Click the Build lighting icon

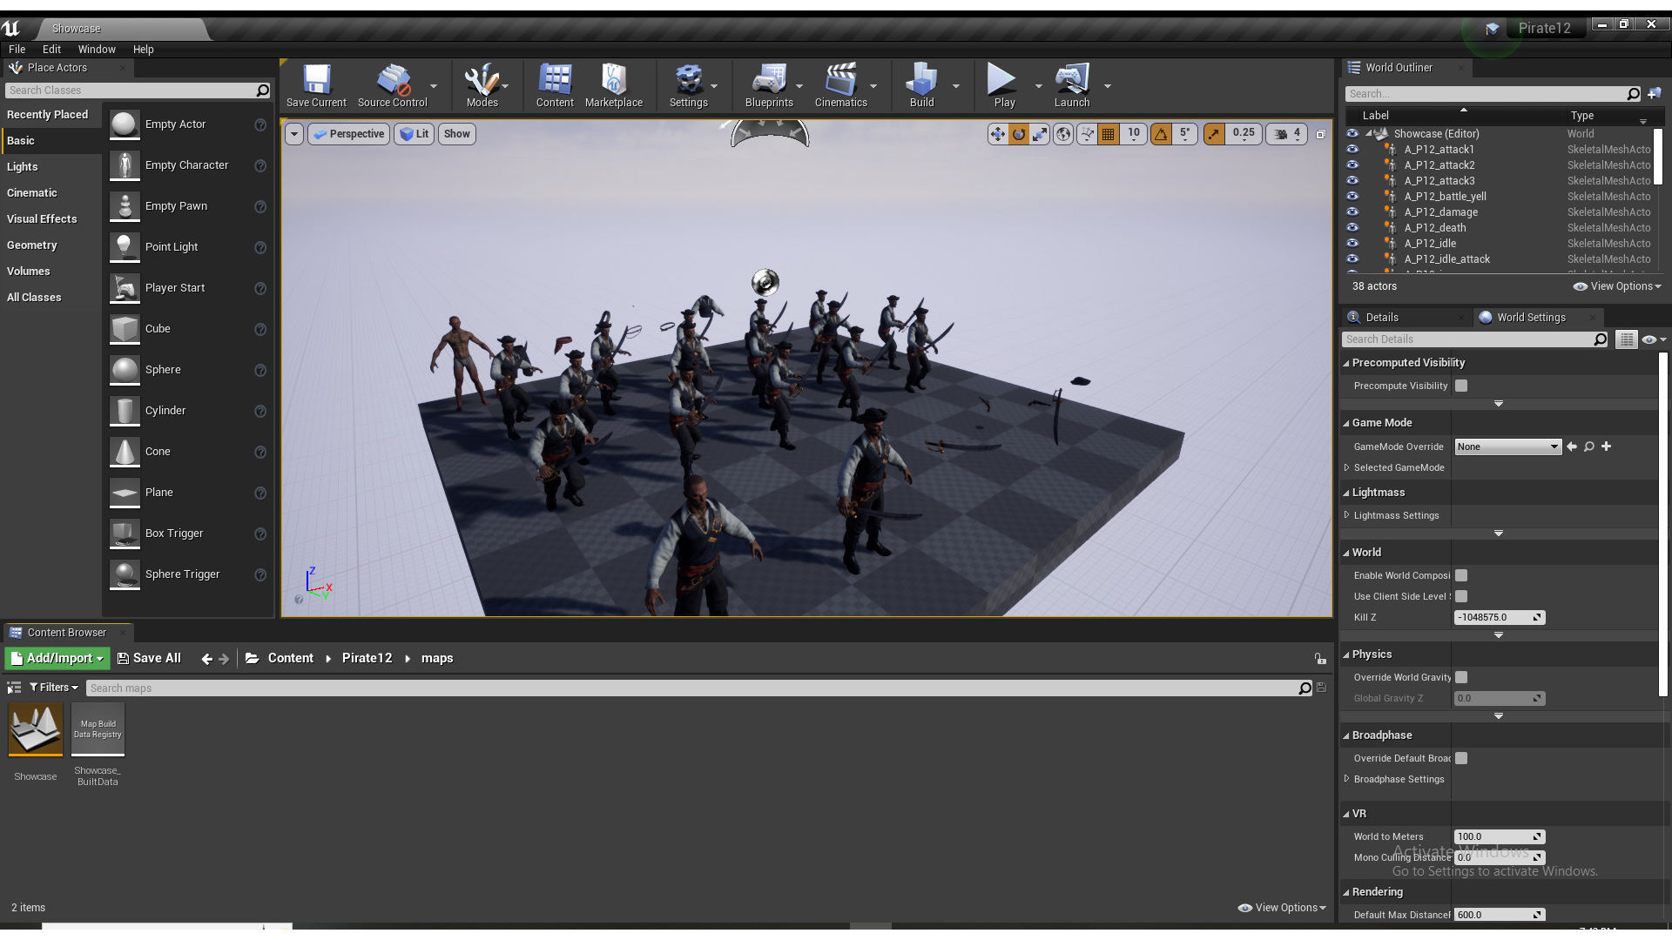920,84
